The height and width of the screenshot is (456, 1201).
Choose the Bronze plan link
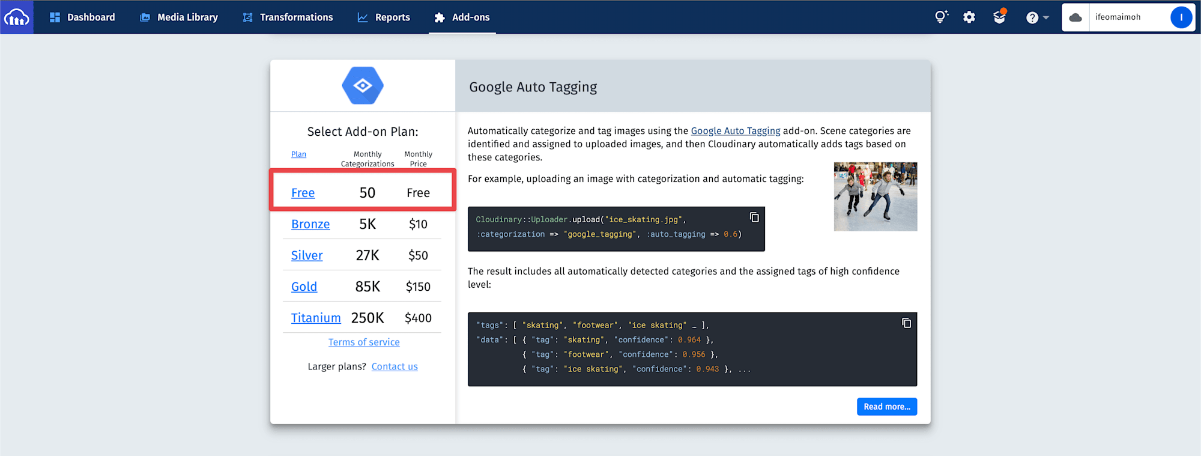click(x=310, y=224)
